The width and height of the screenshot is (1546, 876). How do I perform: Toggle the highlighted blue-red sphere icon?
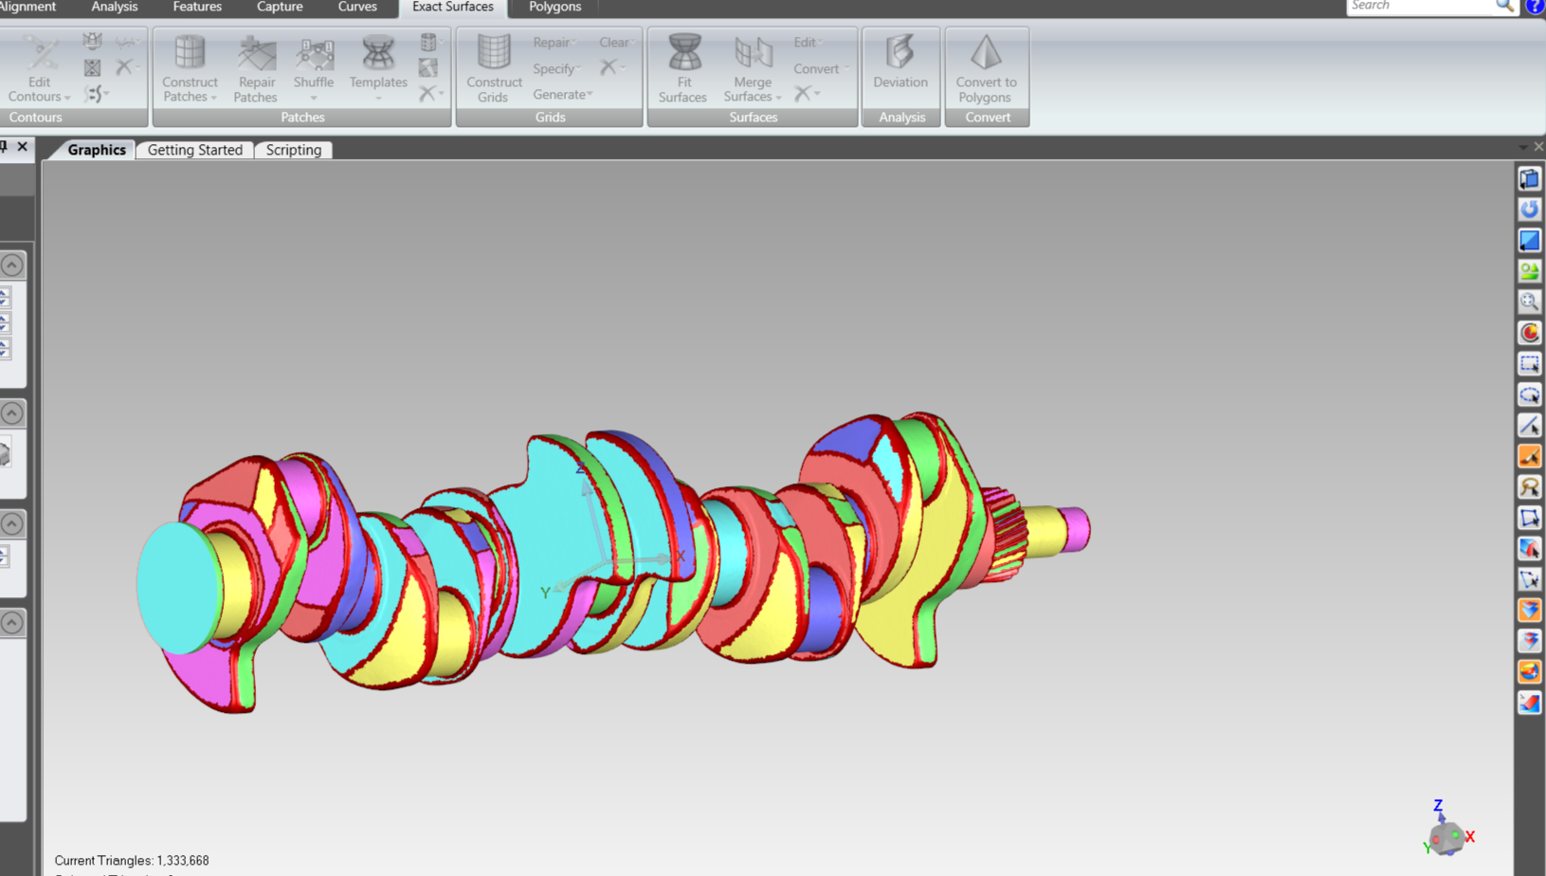point(1529,672)
